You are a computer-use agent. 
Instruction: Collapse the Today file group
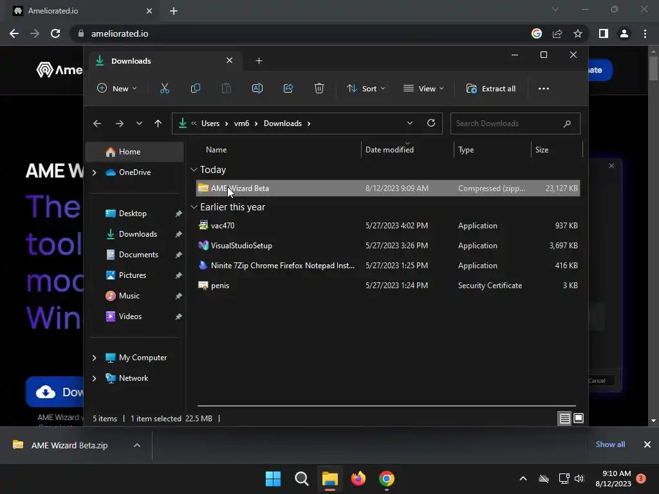[194, 170]
